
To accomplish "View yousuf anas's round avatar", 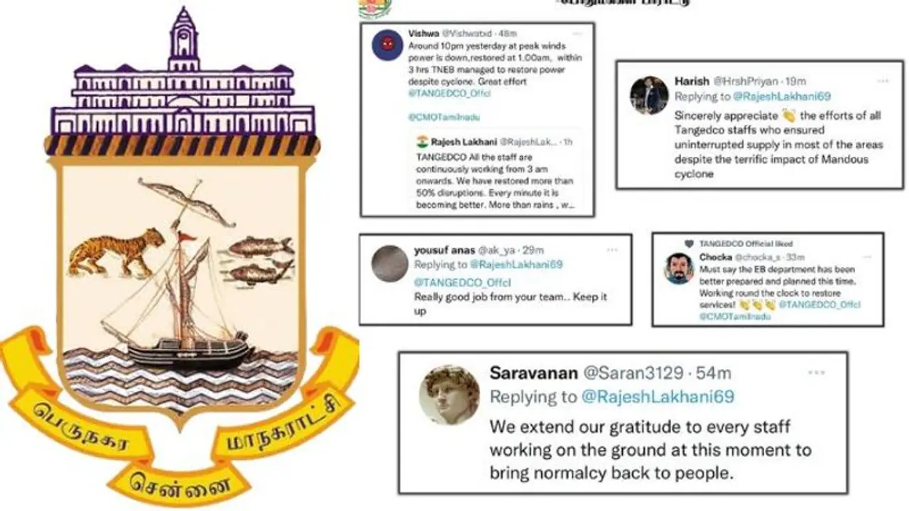I will [390, 264].
